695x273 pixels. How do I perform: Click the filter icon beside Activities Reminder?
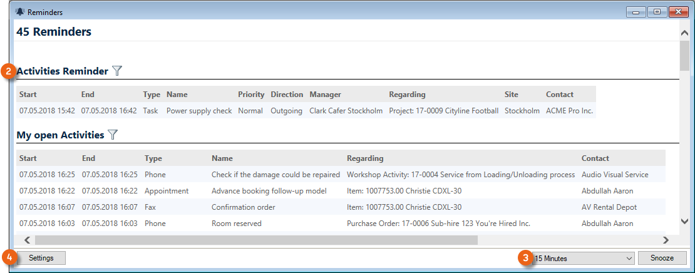pos(117,71)
